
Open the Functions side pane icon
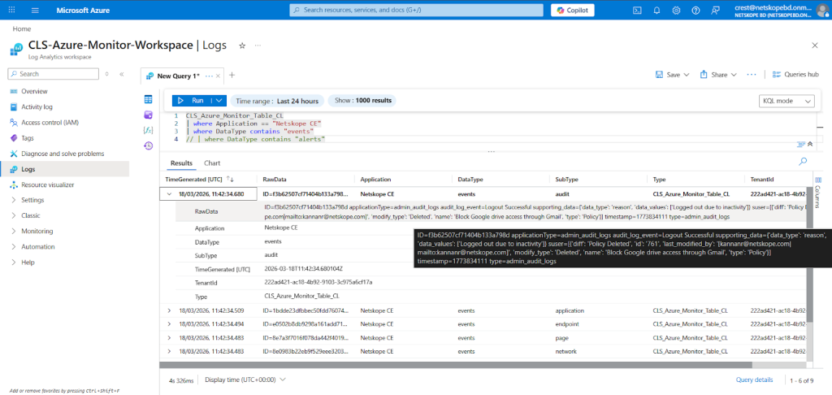tap(149, 130)
